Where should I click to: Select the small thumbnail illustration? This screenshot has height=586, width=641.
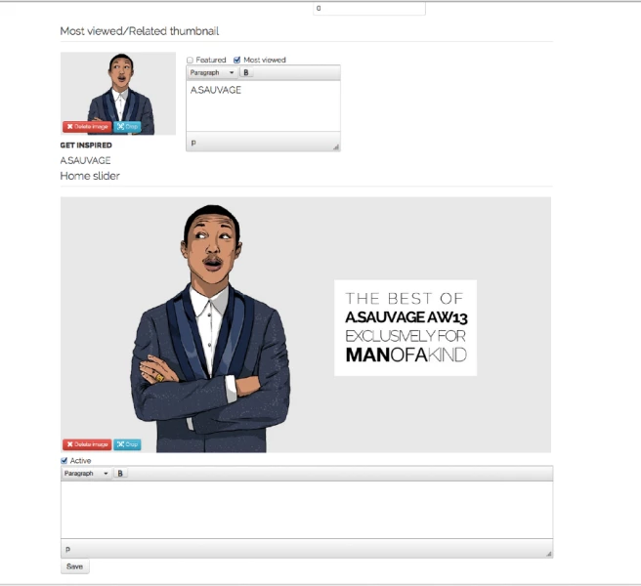(x=118, y=93)
